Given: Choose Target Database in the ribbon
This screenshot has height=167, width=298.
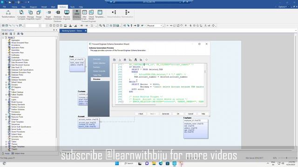Looking at the screenshot, I should [x=48, y=15].
